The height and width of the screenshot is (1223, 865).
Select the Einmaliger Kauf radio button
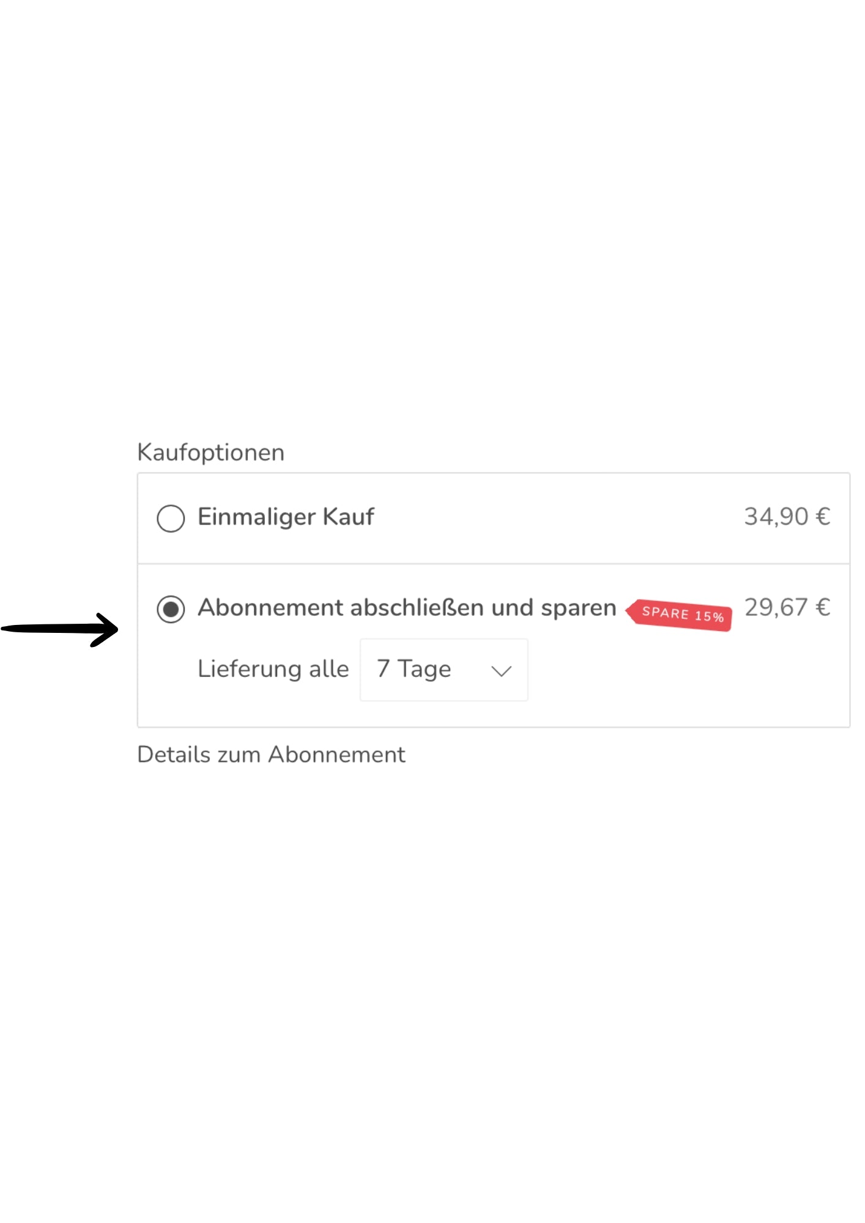171,519
